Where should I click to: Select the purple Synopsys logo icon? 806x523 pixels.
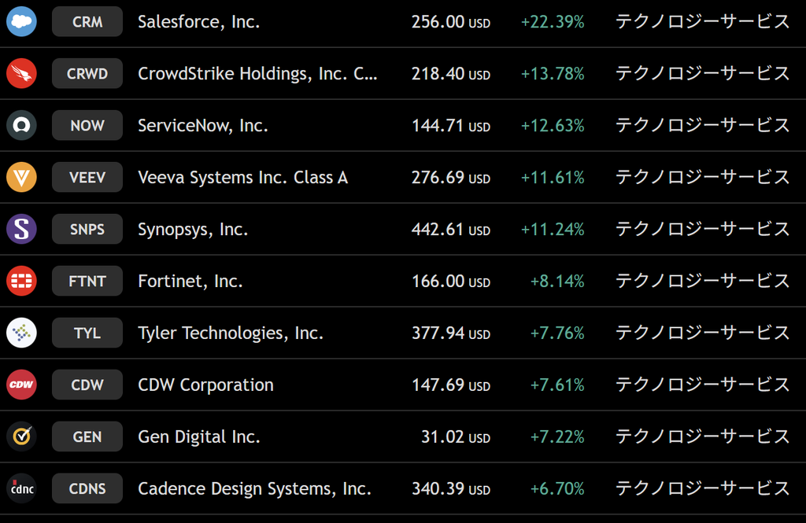(21, 229)
